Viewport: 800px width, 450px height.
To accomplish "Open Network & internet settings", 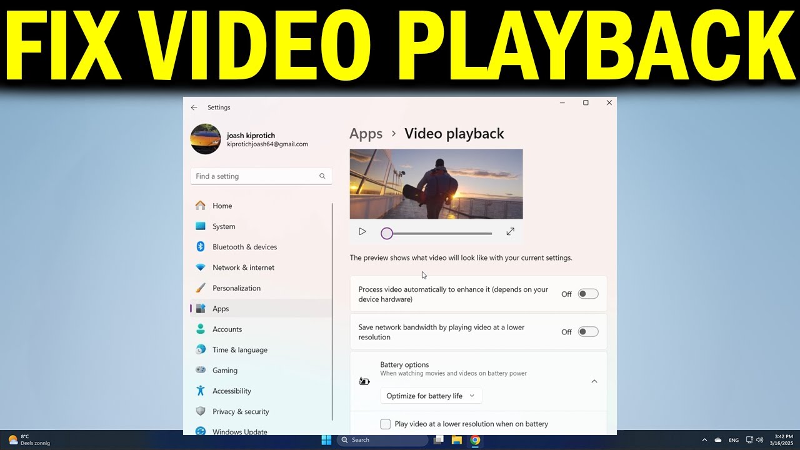I will pyautogui.click(x=261, y=267).
